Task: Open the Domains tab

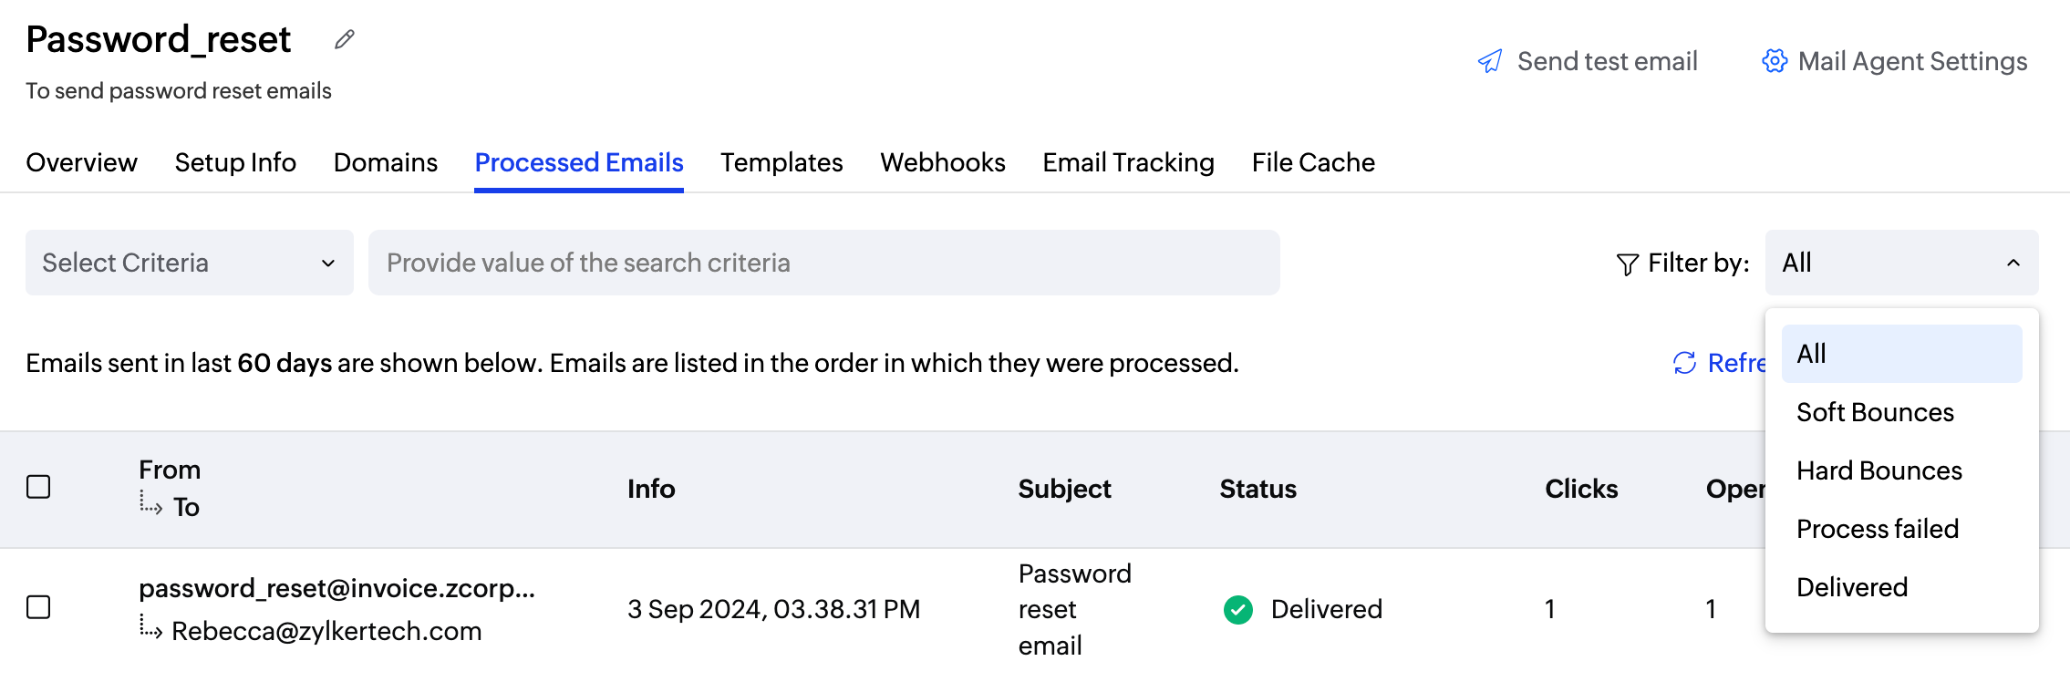Action: [385, 162]
